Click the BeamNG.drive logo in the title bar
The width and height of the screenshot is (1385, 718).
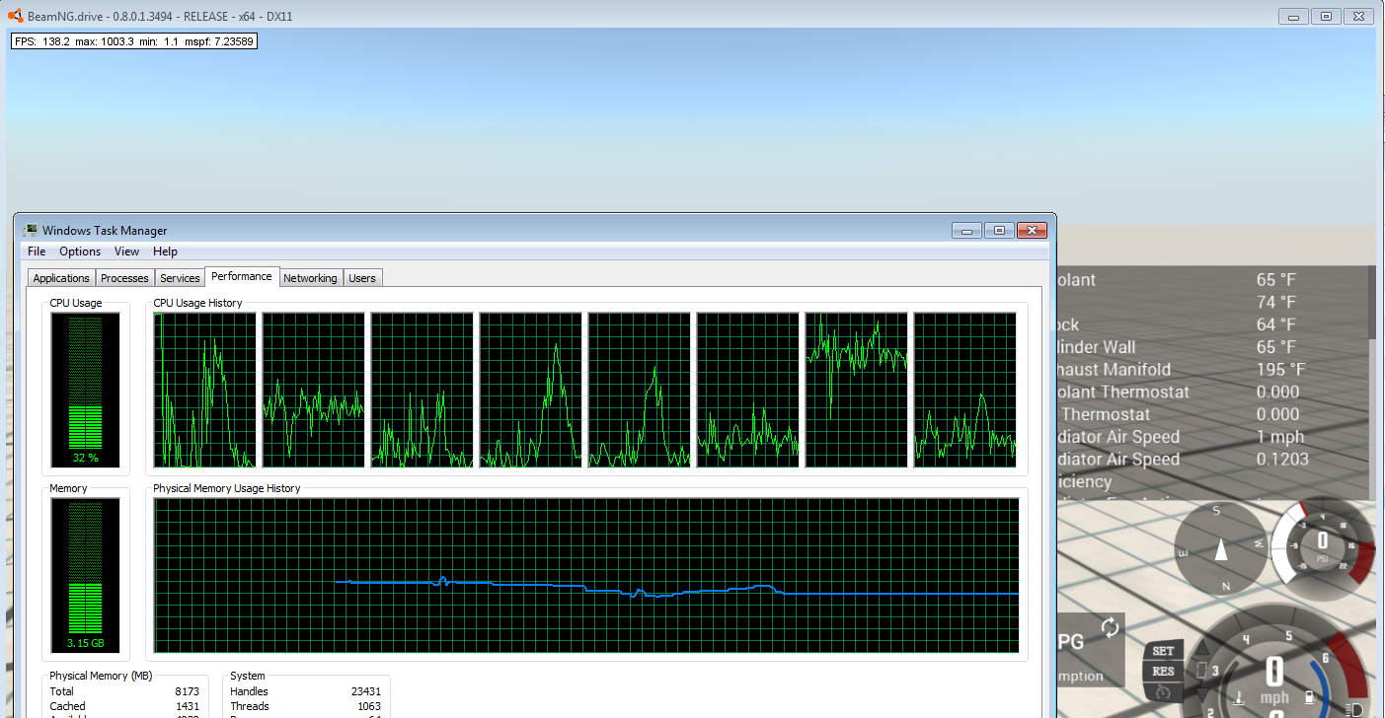coord(15,17)
